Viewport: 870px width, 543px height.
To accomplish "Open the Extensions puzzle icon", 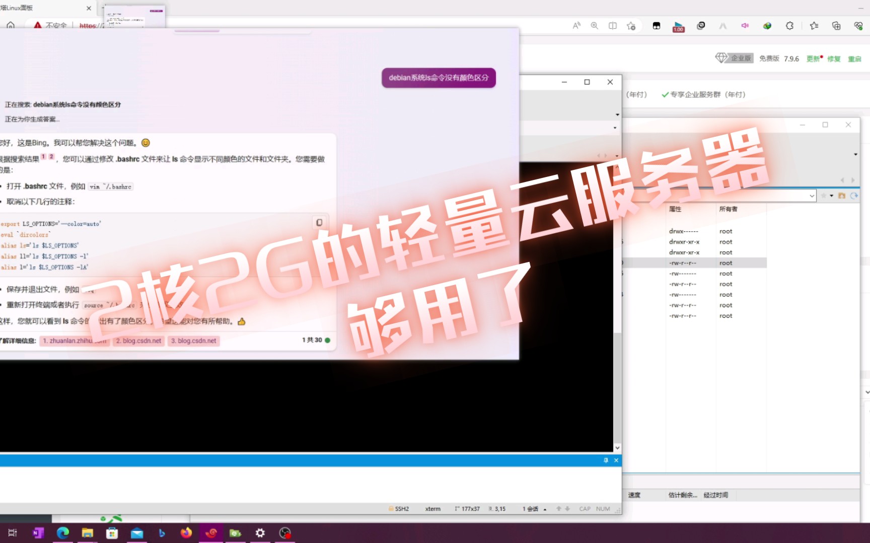I will coord(789,26).
